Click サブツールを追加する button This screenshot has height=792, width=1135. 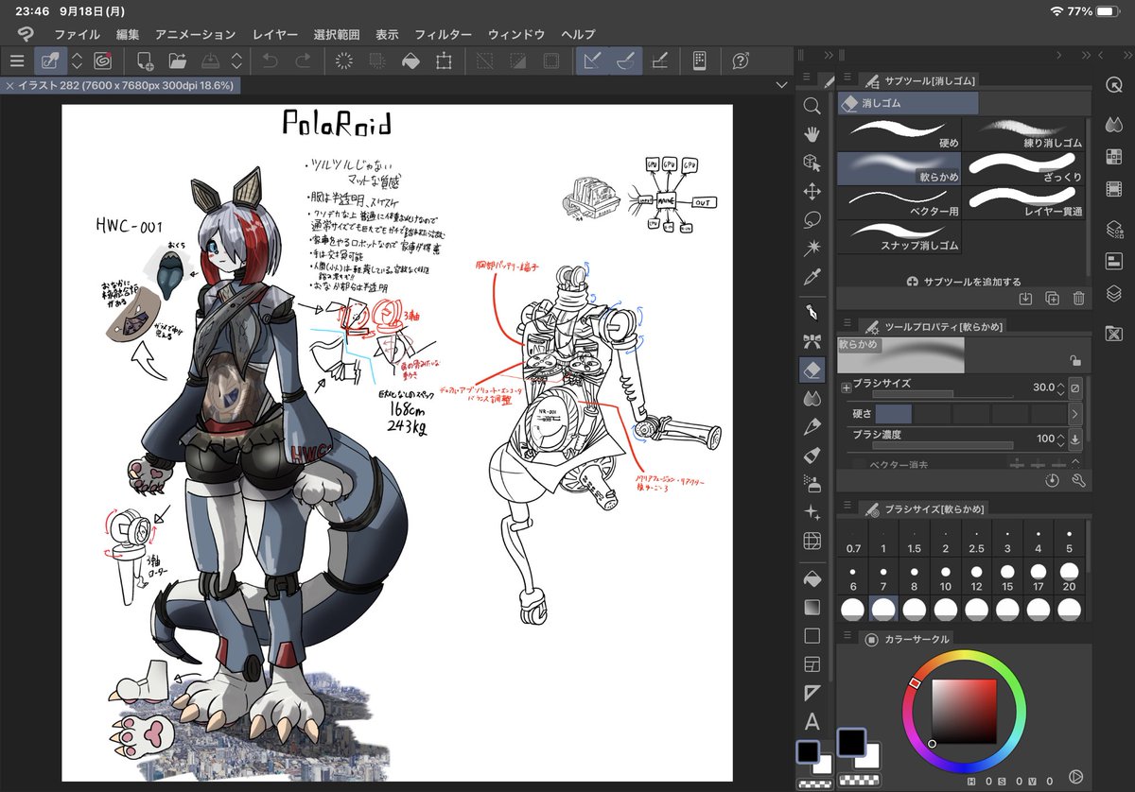point(963,282)
